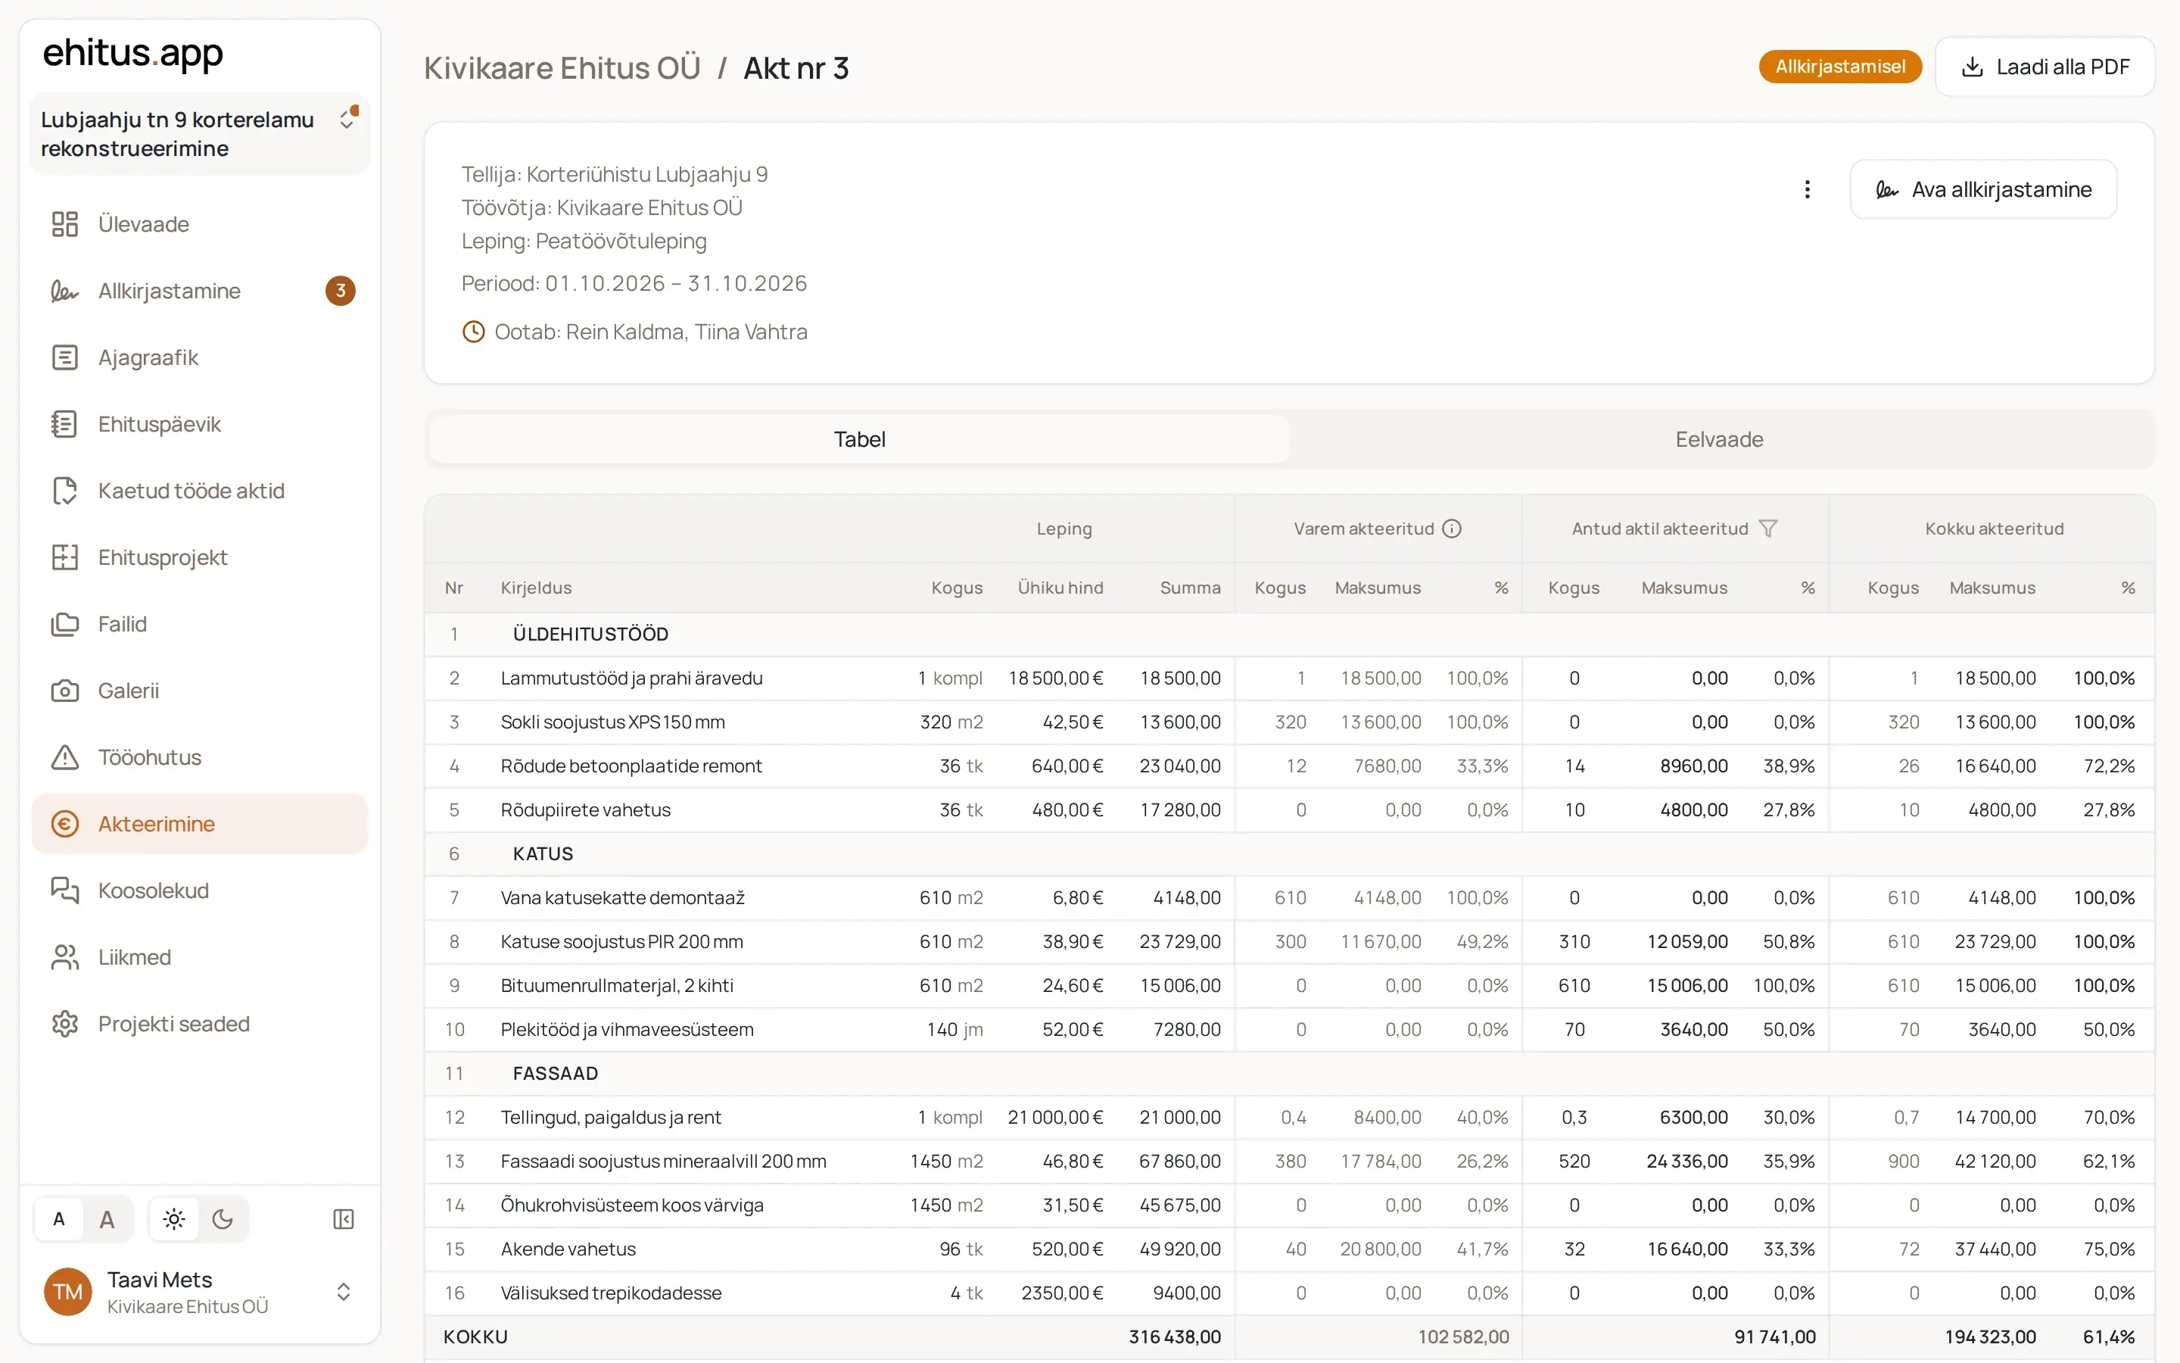
Task: Open the three-dot more options menu
Action: pyautogui.click(x=1807, y=189)
